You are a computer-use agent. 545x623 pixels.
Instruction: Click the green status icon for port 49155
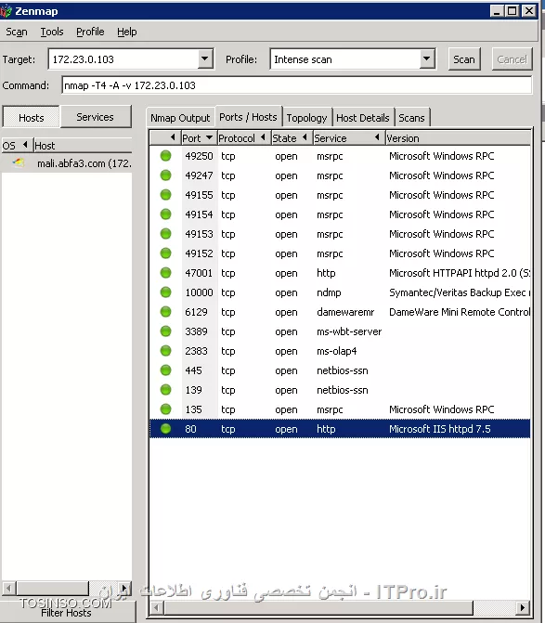pyautogui.click(x=165, y=195)
